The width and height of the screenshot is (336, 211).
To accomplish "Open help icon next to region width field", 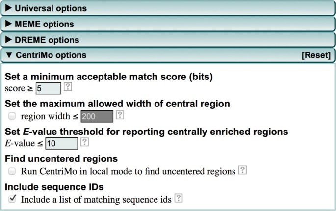I will coord(120,115).
